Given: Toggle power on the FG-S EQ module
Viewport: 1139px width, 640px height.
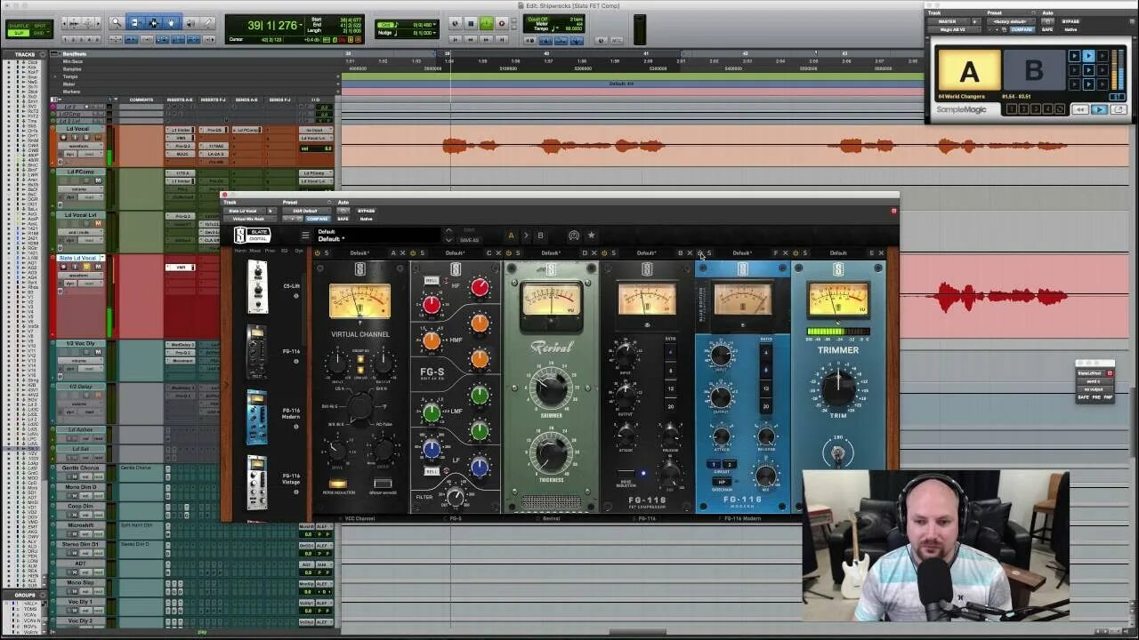Looking at the screenshot, I should (415, 253).
